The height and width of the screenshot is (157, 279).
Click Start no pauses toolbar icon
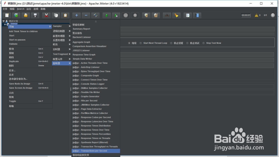point(116,15)
